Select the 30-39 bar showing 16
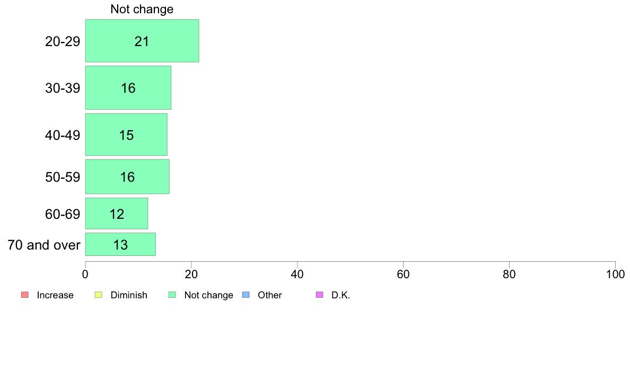 click(128, 87)
